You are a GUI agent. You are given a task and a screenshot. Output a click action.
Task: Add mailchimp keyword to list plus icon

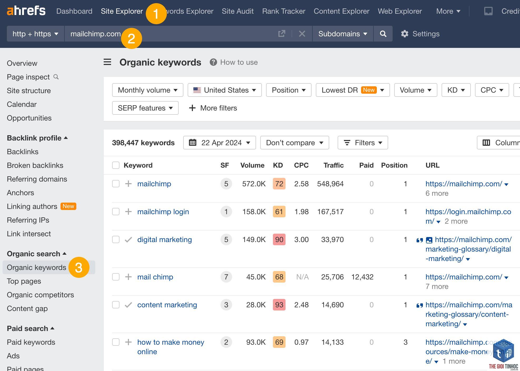pos(128,184)
